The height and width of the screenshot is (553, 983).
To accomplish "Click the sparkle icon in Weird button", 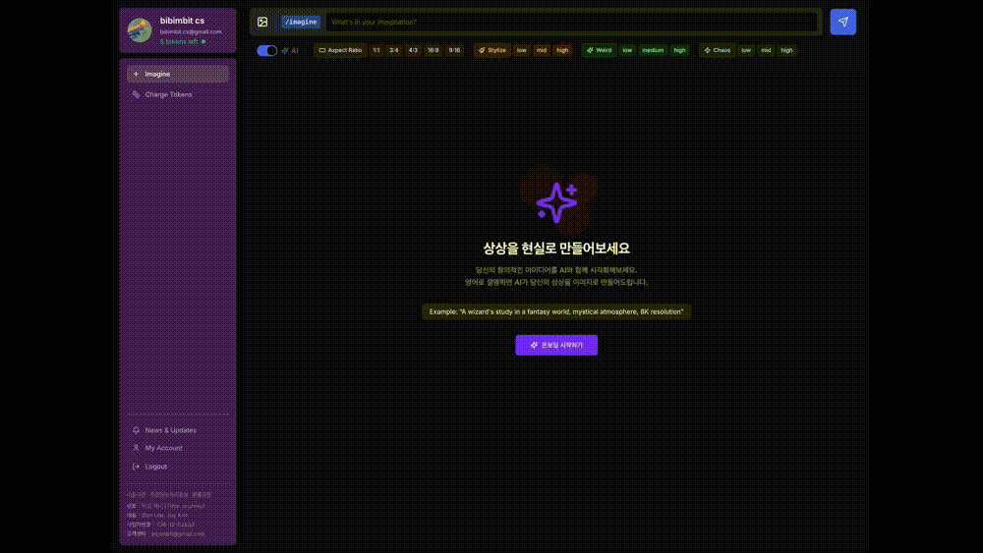I will click(x=590, y=50).
